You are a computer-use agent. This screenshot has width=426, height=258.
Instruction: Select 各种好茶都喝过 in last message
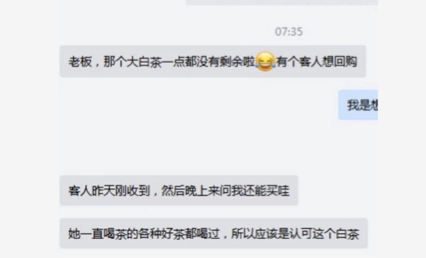179,234
